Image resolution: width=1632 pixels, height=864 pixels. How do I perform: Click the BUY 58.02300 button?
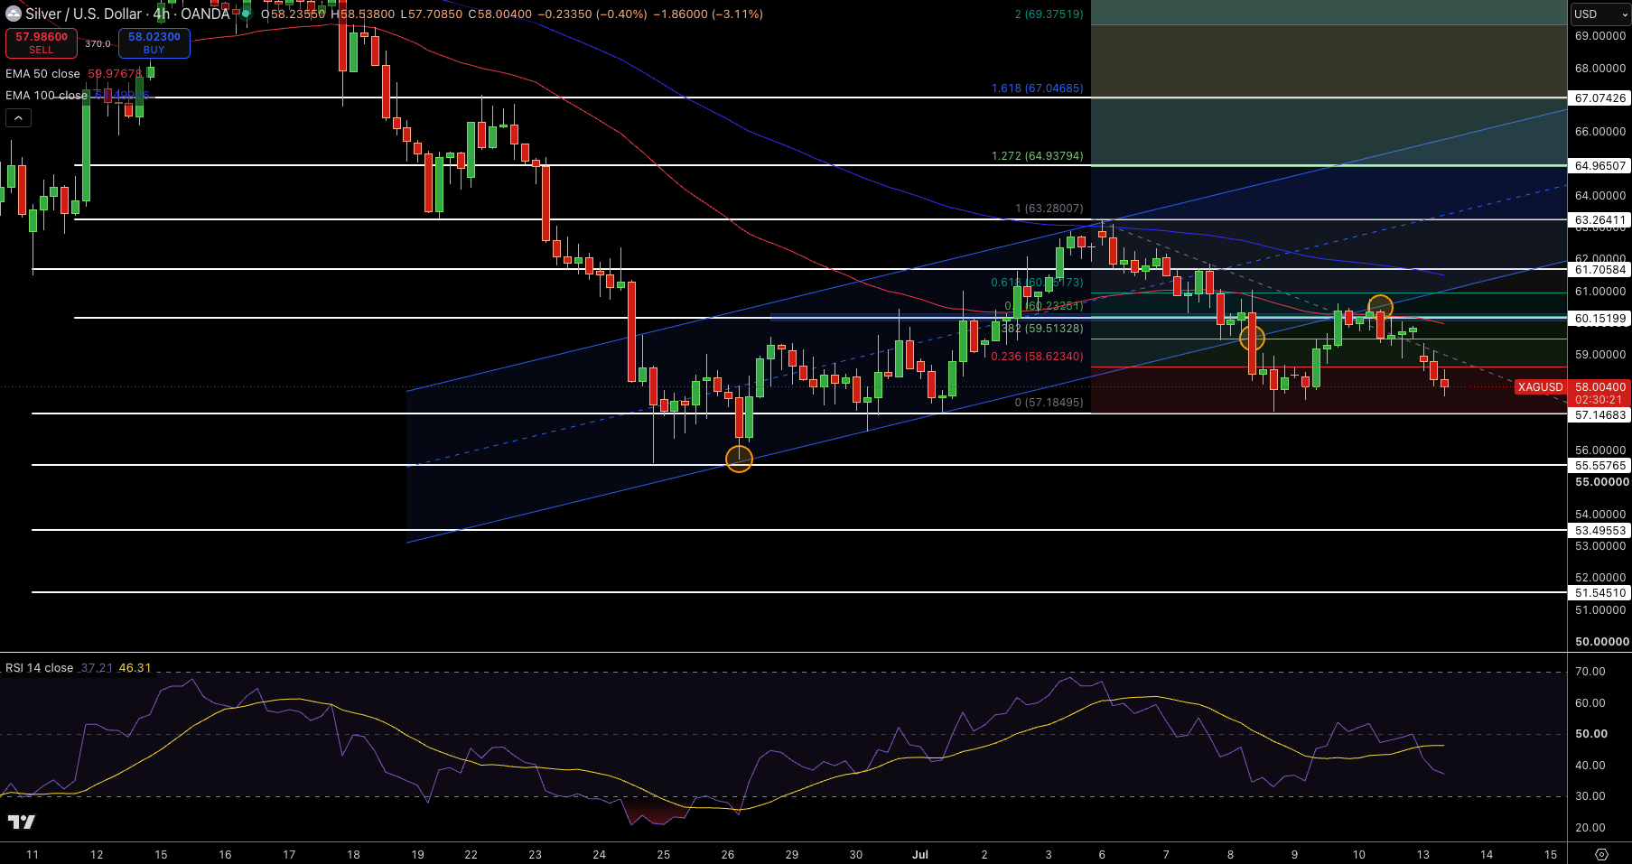(154, 42)
